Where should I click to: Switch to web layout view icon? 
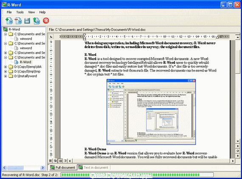pyautogui.click(x=56, y=161)
